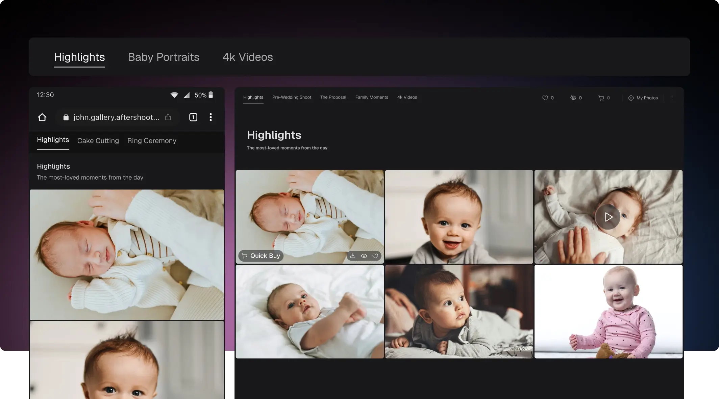Open My Photos
The width and height of the screenshot is (719, 399).
tap(643, 98)
